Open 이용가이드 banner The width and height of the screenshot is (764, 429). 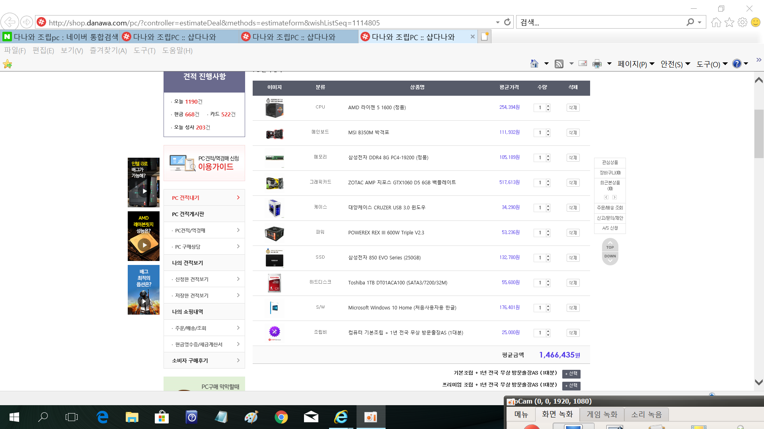204,163
